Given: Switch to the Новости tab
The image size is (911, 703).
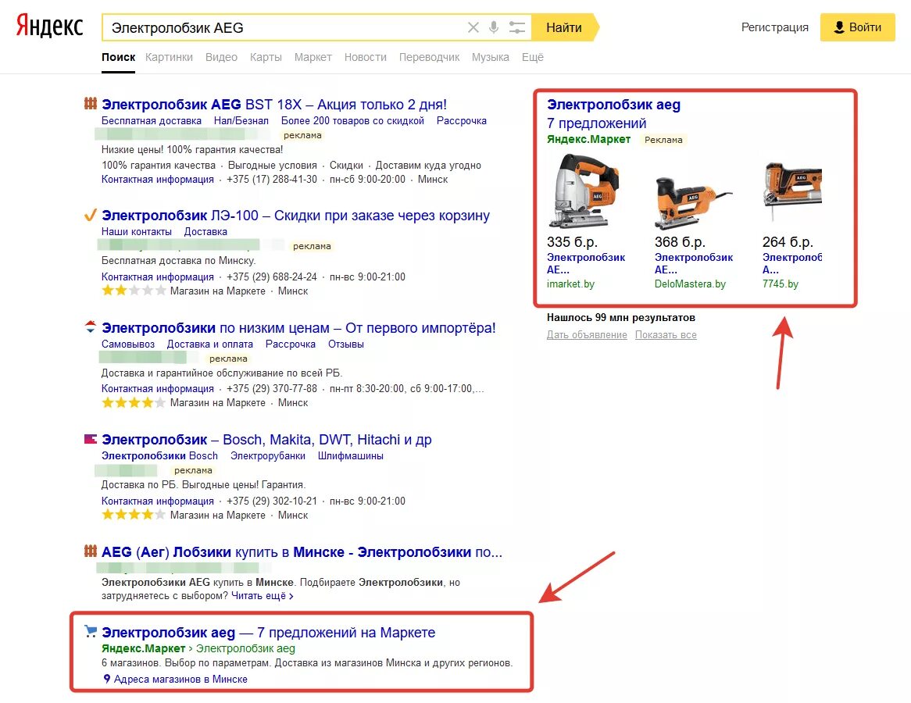Looking at the screenshot, I should (x=366, y=57).
